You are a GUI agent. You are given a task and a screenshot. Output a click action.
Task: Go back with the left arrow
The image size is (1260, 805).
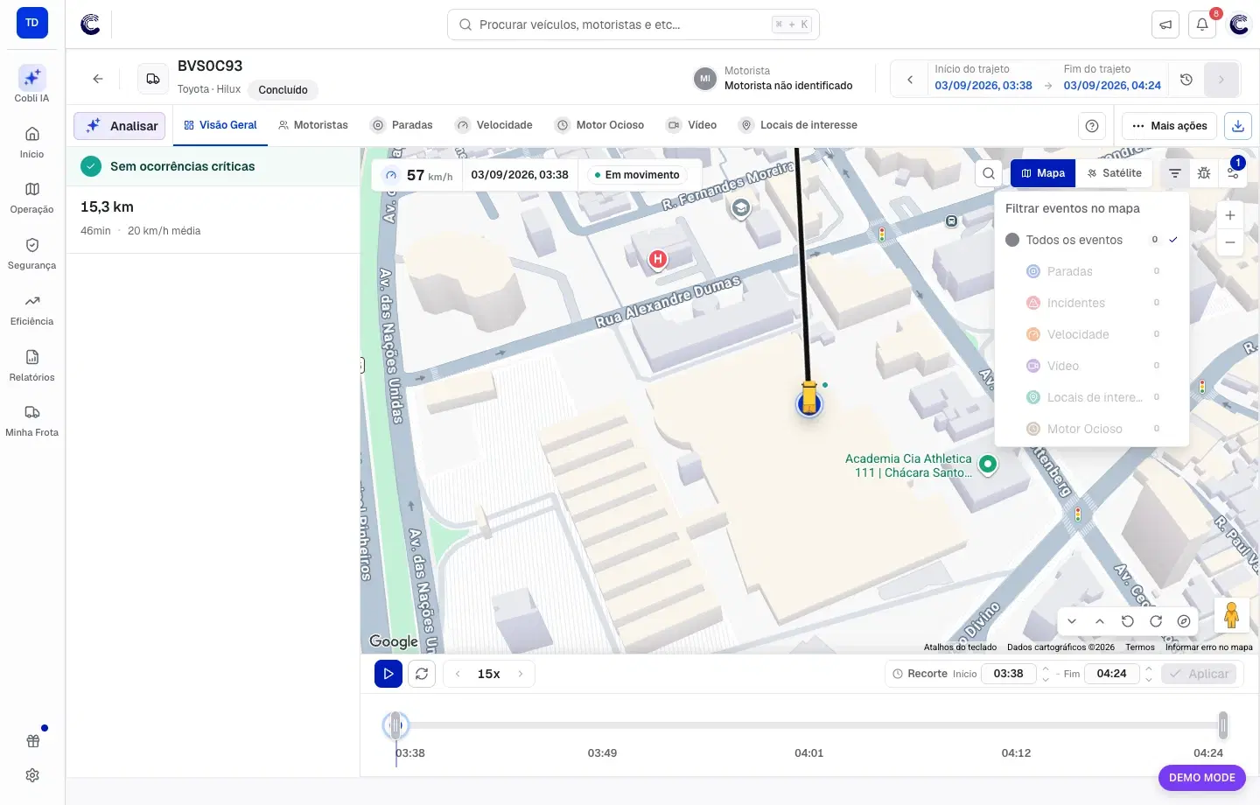point(98,79)
